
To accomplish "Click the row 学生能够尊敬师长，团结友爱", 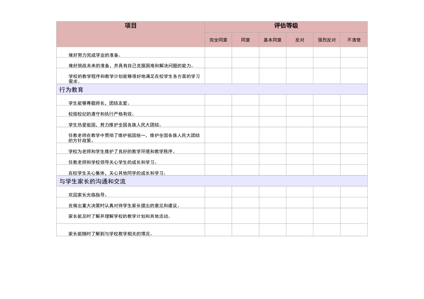I will (212, 100).
